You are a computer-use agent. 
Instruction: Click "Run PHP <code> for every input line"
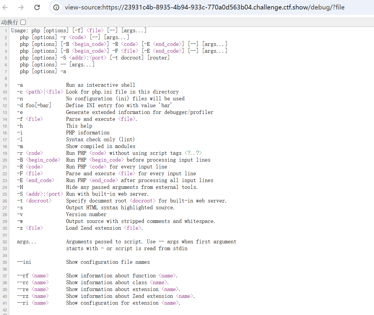point(117,167)
